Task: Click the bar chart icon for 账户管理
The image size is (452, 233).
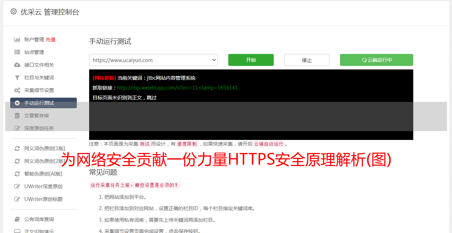Action: pos(17,39)
